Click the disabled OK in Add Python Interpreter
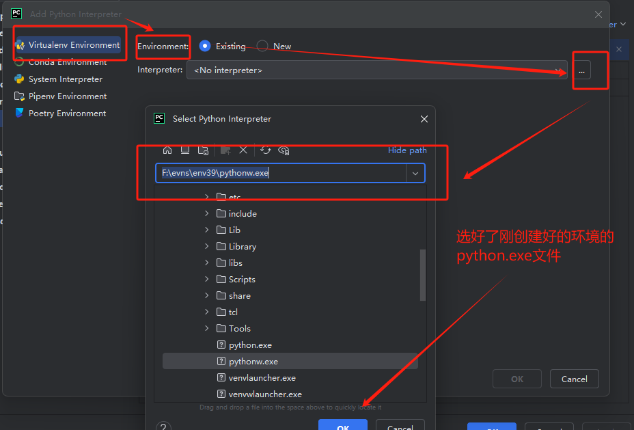 click(x=516, y=379)
